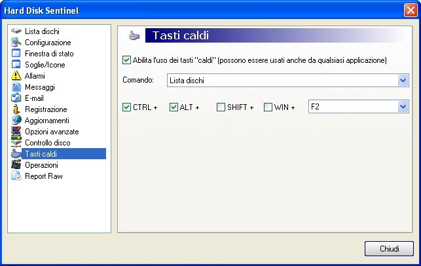Image resolution: width=421 pixels, height=266 pixels.
Task: Click the Report Raw document icon
Action: pyautogui.click(x=16, y=176)
